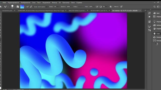161x90 pixels.
Task: Open the Mixer Brush tool preset picker
Action: 5,7
